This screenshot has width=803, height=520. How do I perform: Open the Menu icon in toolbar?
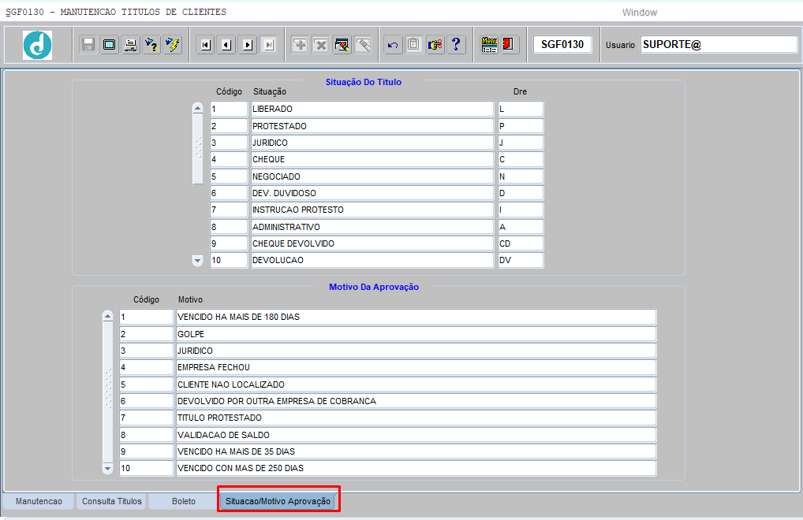(x=489, y=45)
